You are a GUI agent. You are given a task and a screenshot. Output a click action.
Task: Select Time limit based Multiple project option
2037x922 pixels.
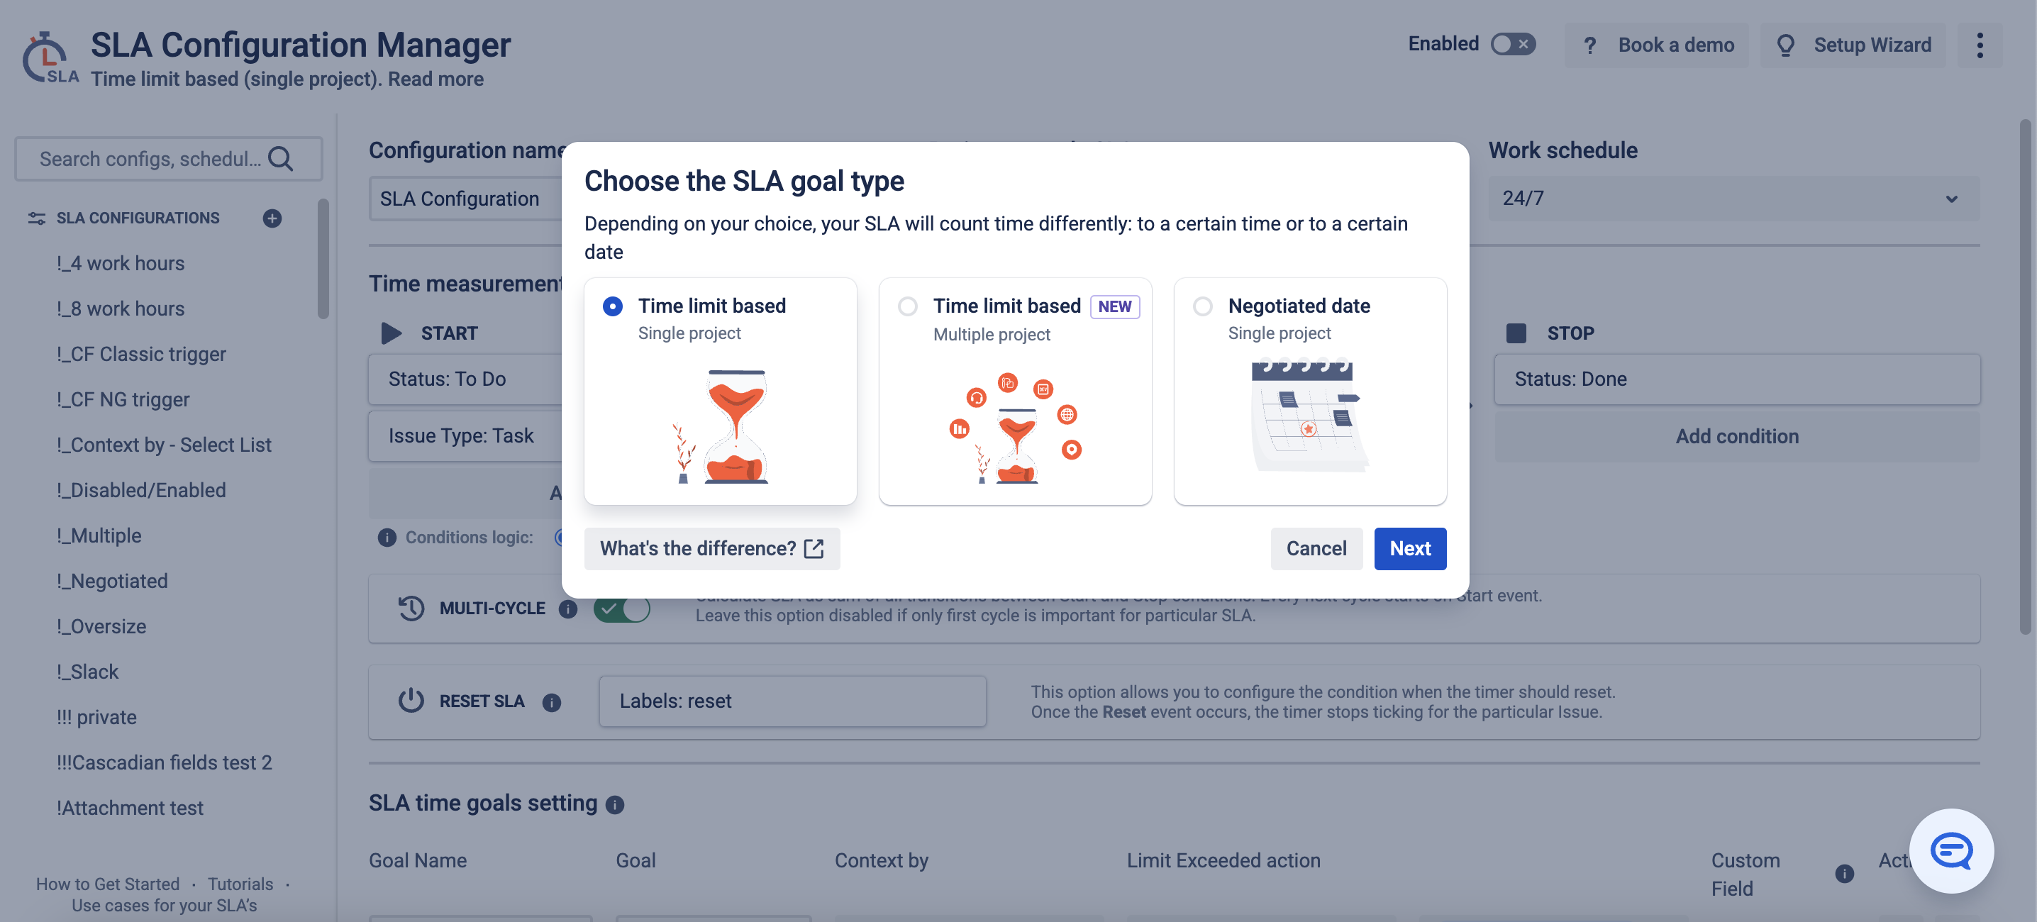click(x=907, y=306)
